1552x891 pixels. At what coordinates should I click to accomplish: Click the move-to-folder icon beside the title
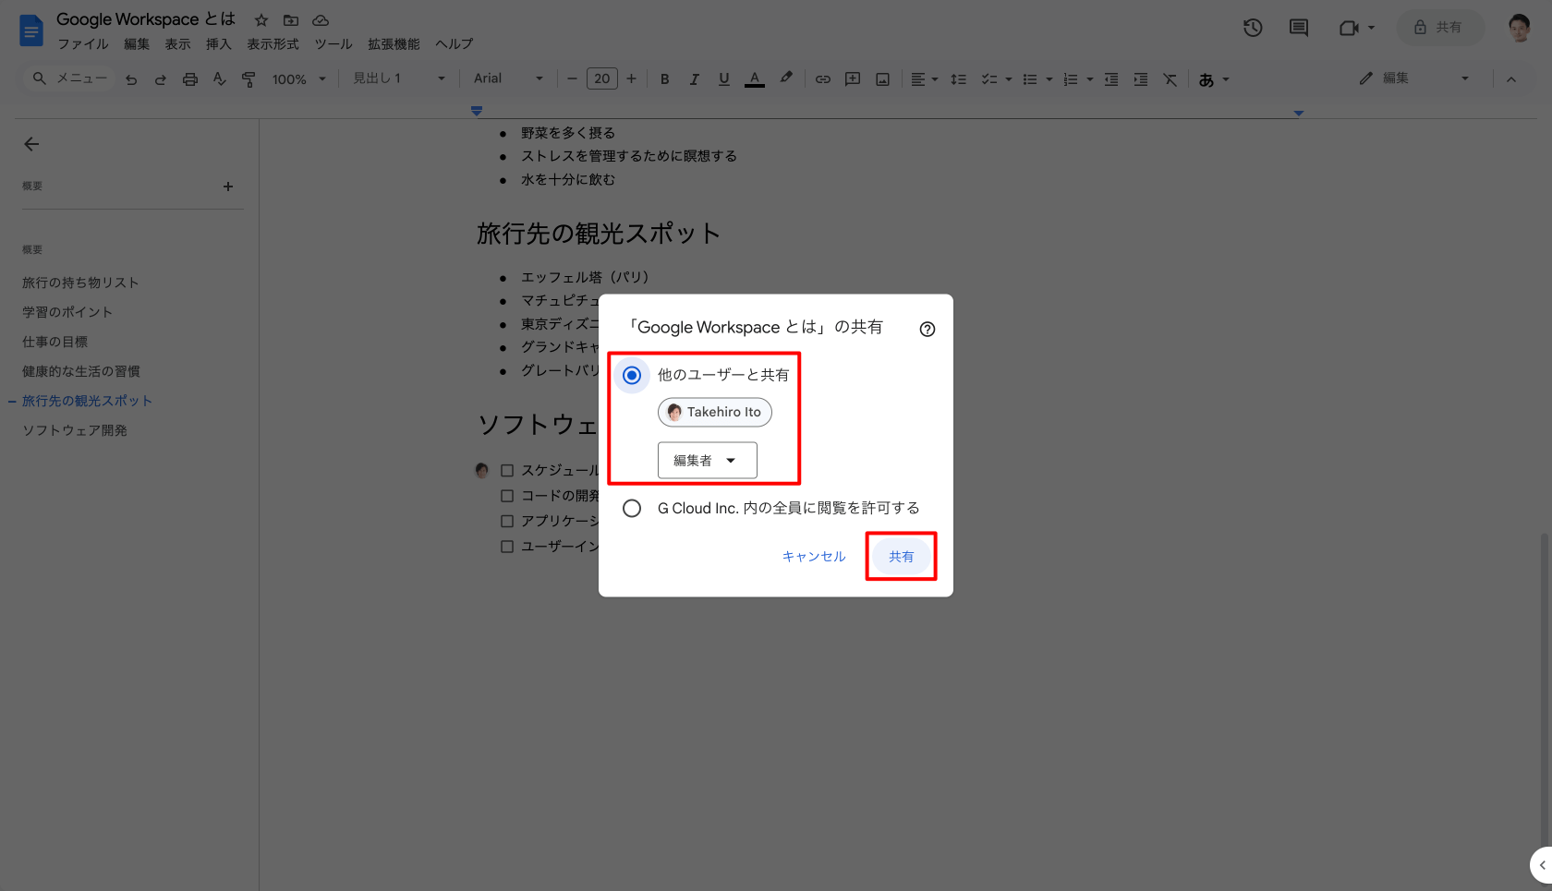click(291, 20)
